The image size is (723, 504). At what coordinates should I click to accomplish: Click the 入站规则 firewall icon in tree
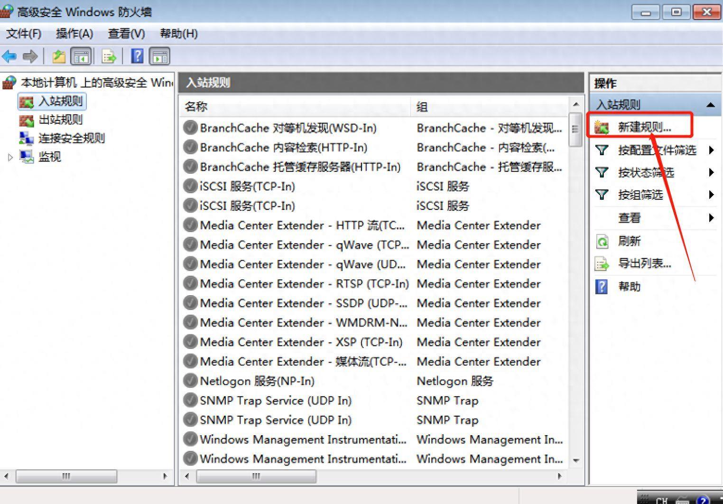[x=26, y=102]
